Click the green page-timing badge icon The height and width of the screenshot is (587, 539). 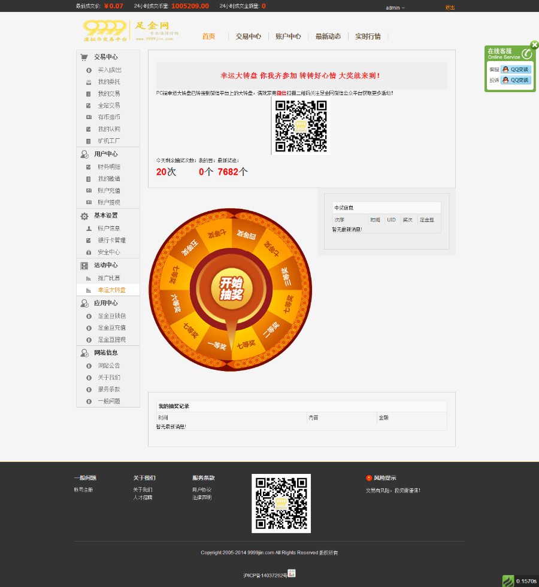click(508, 581)
